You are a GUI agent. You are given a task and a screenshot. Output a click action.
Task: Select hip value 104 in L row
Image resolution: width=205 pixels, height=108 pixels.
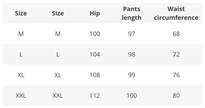[95, 55]
